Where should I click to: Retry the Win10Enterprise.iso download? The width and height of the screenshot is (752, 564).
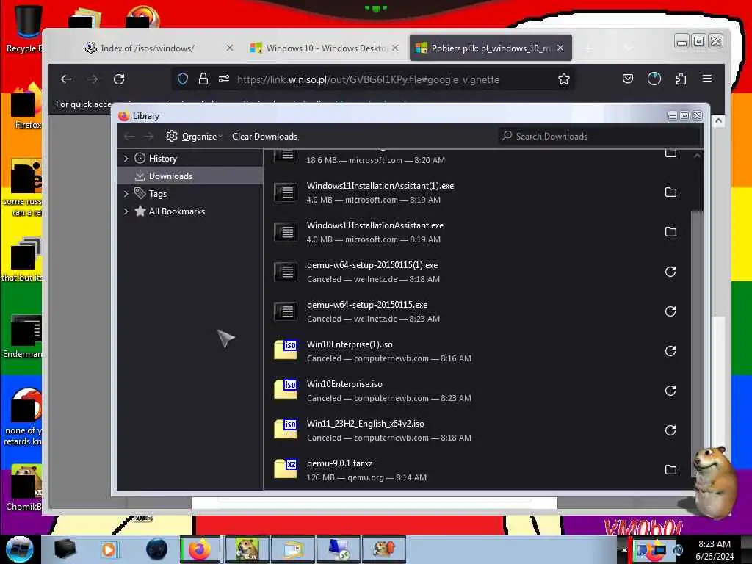coord(670,391)
